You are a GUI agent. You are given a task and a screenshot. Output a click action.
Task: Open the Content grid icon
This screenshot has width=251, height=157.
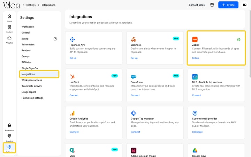point(9,27)
